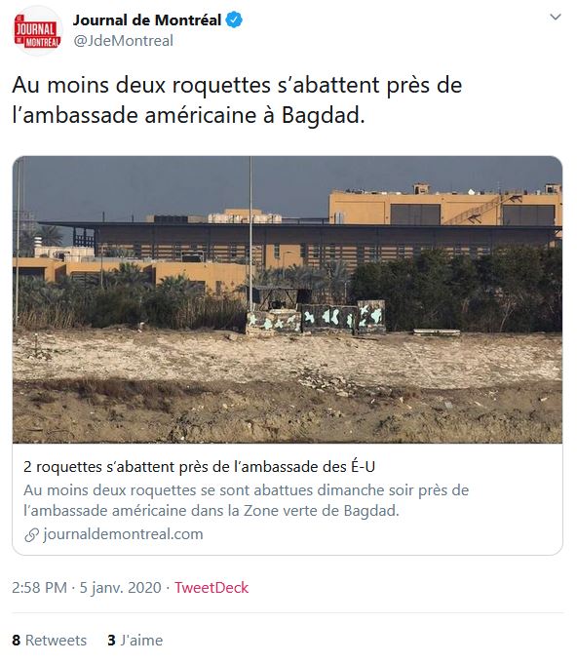Screen dimensions: 577x663
Task: View the 3 J'aime likes list
Action: coord(135,641)
